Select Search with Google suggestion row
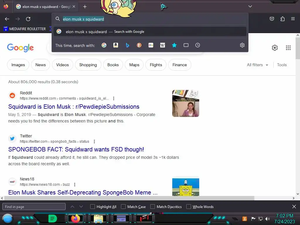The image size is (300, 225). tap(150, 32)
